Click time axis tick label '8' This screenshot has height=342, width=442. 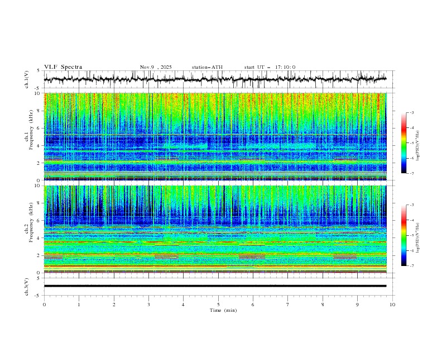pos(323,305)
